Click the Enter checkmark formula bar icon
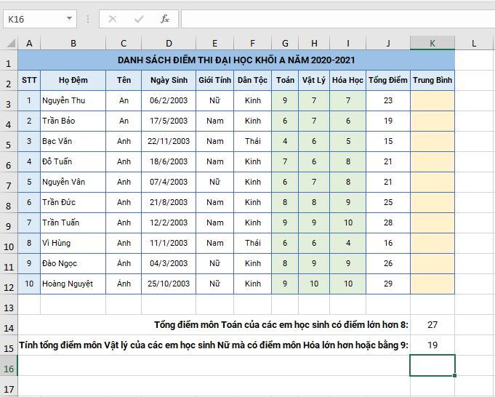The height and width of the screenshot is (397, 495). tap(139, 19)
